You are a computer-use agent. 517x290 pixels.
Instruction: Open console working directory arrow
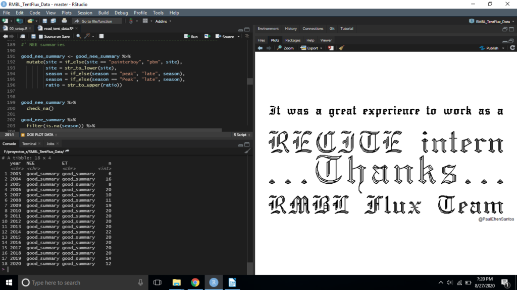click(67, 151)
